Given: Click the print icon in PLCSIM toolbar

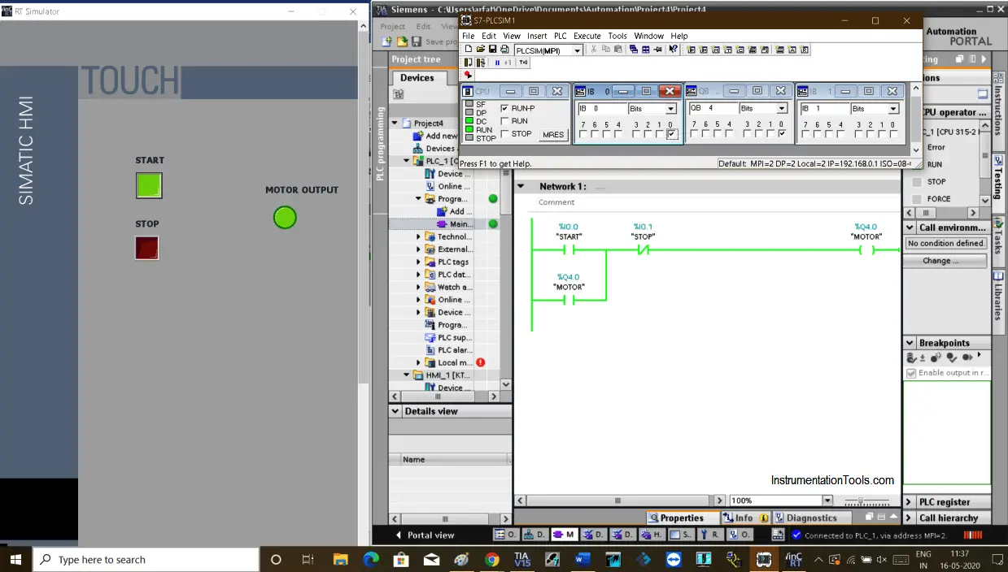Looking at the screenshot, I should pos(504,50).
